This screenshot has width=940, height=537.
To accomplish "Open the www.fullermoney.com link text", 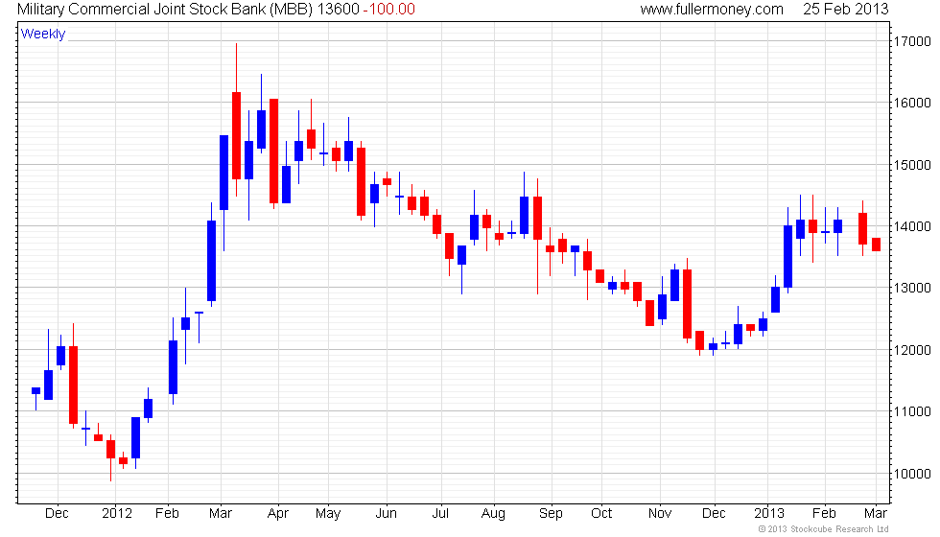I will click(712, 10).
